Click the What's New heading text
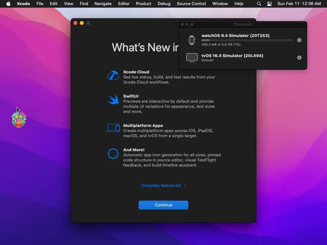 pos(145,48)
